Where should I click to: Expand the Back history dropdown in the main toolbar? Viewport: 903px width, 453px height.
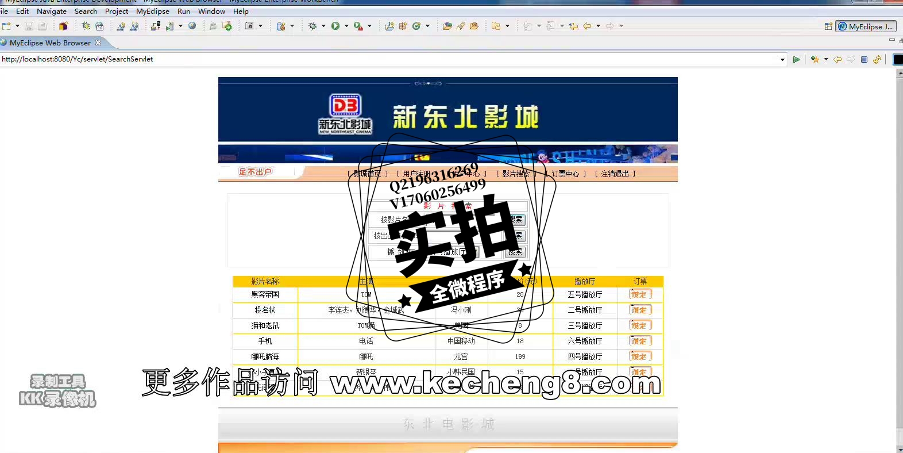tap(598, 26)
